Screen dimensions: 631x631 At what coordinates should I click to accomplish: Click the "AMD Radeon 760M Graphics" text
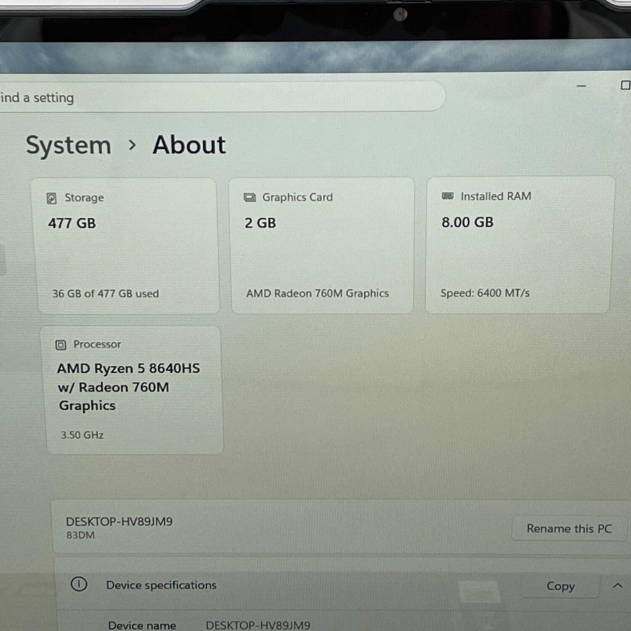318,293
